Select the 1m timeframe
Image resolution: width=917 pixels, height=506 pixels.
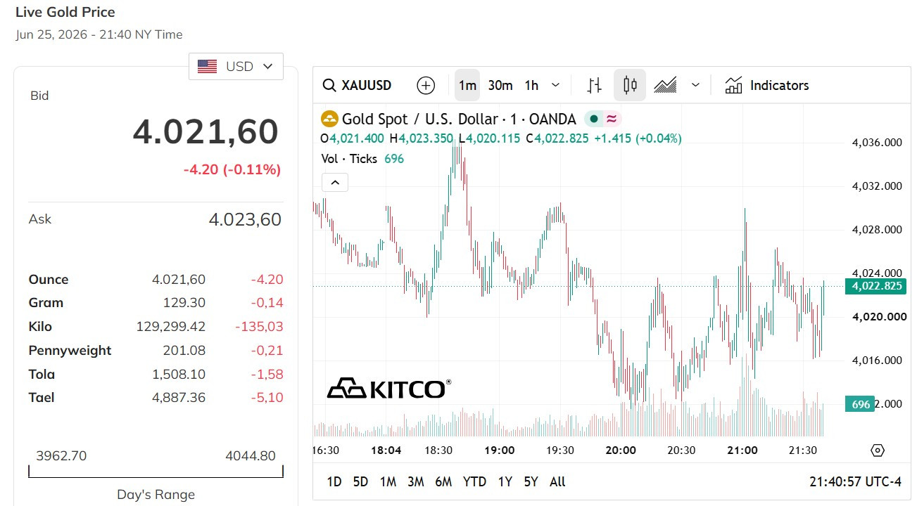(x=467, y=85)
